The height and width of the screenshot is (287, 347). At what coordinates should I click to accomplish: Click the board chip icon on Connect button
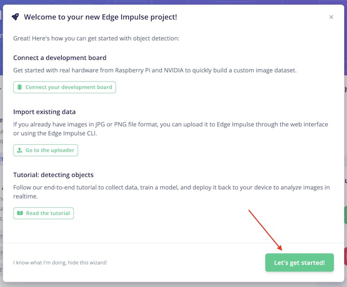coord(20,87)
